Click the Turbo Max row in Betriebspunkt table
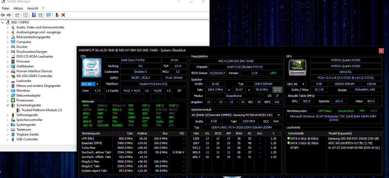 [133, 148]
